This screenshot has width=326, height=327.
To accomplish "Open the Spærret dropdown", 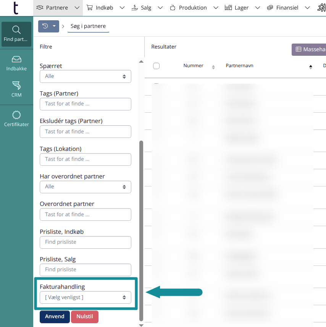I will pos(86,76).
